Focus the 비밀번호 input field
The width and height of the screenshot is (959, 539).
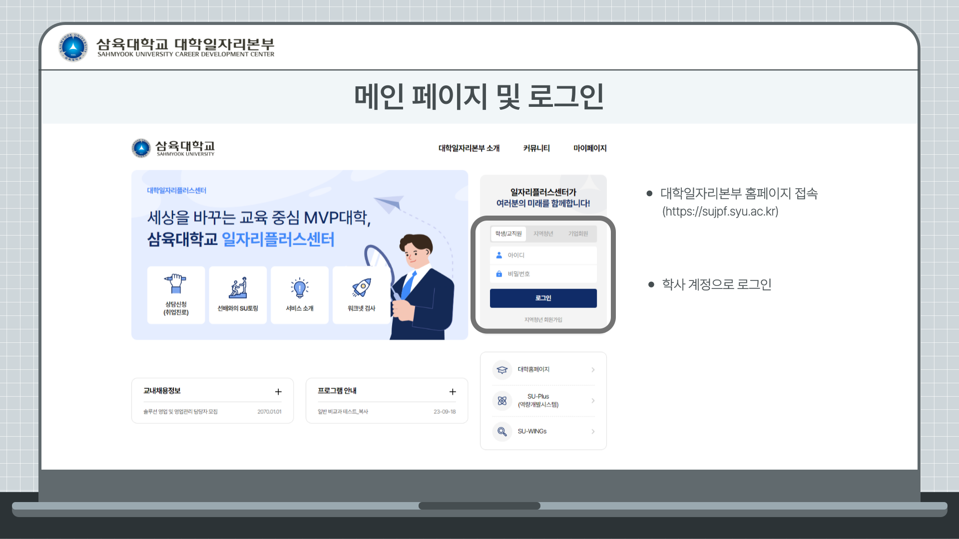[543, 274]
